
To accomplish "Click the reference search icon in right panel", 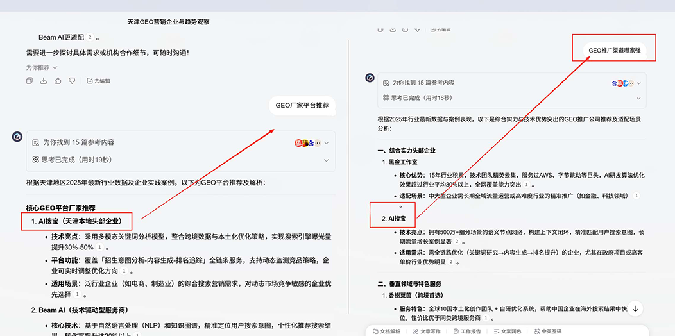I will (x=386, y=83).
